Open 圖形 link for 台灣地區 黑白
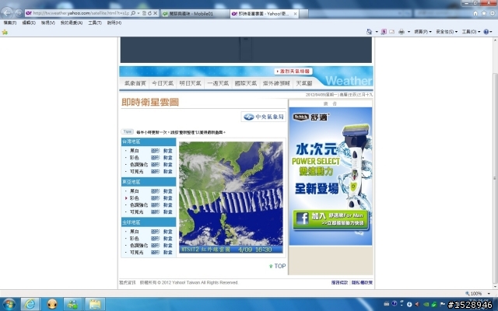The width and height of the screenshot is (498, 311). pos(156,151)
